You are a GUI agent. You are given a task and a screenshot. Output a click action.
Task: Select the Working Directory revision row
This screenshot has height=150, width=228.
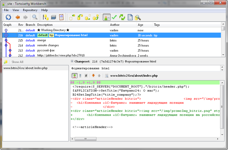112,30
